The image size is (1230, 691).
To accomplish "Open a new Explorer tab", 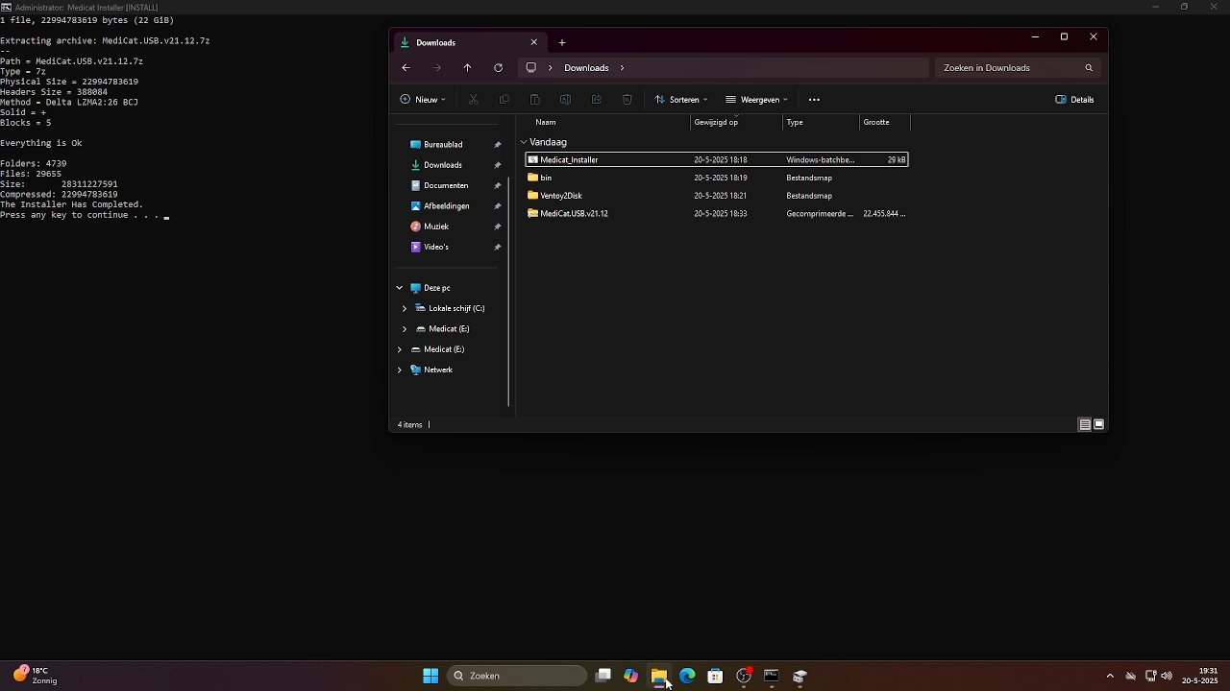I will coord(562,42).
